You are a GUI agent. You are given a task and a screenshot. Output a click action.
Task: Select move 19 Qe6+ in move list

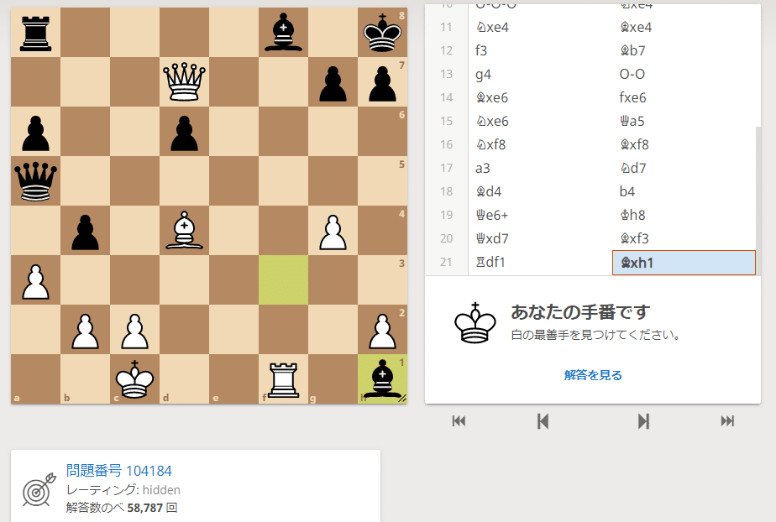point(541,215)
